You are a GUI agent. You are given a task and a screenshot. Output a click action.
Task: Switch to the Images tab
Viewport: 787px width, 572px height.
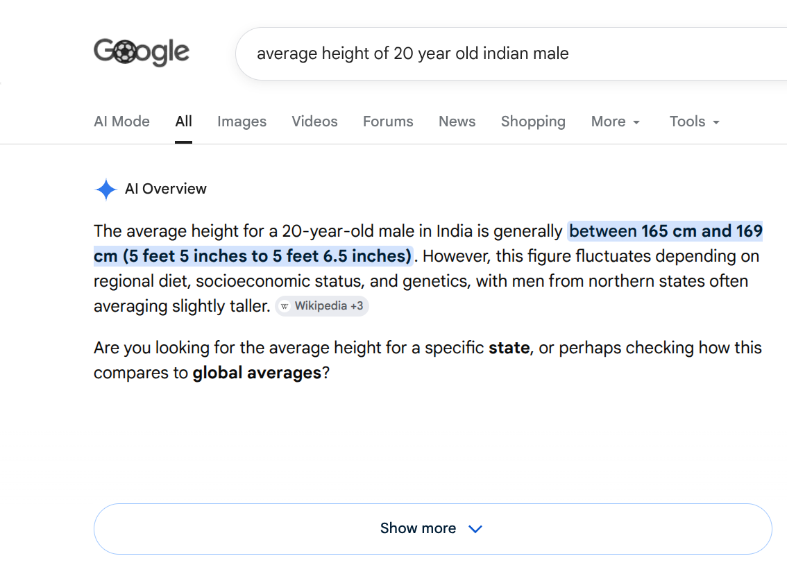pyautogui.click(x=242, y=121)
